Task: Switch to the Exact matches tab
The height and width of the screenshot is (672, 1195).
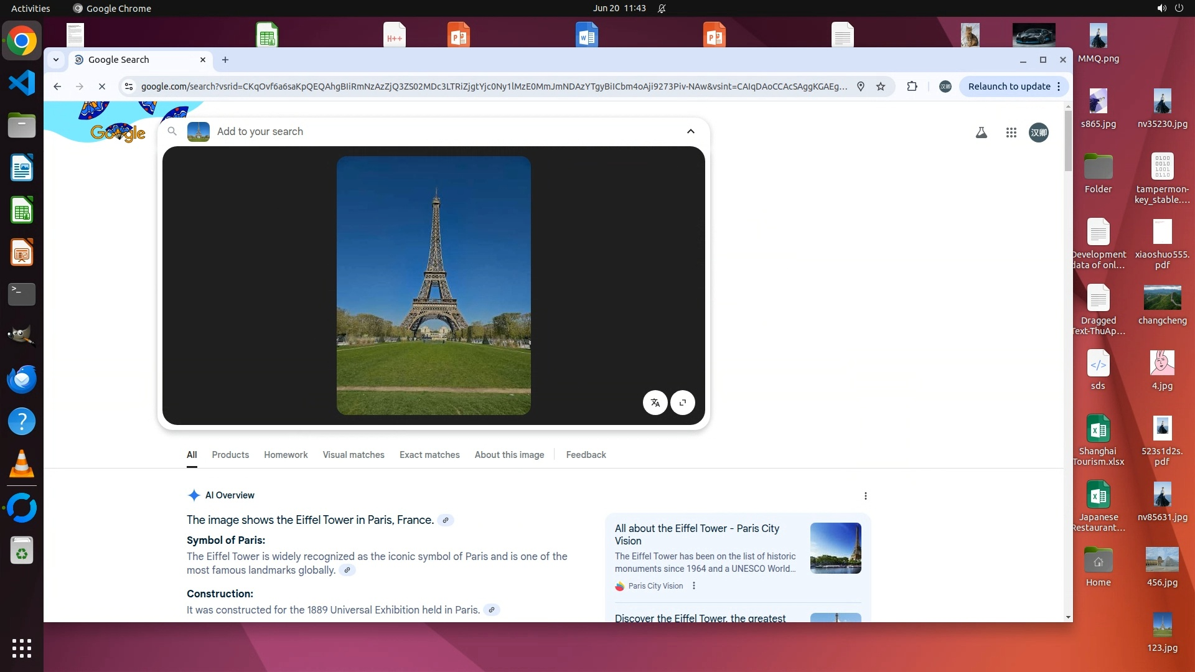Action: (x=429, y=455)
